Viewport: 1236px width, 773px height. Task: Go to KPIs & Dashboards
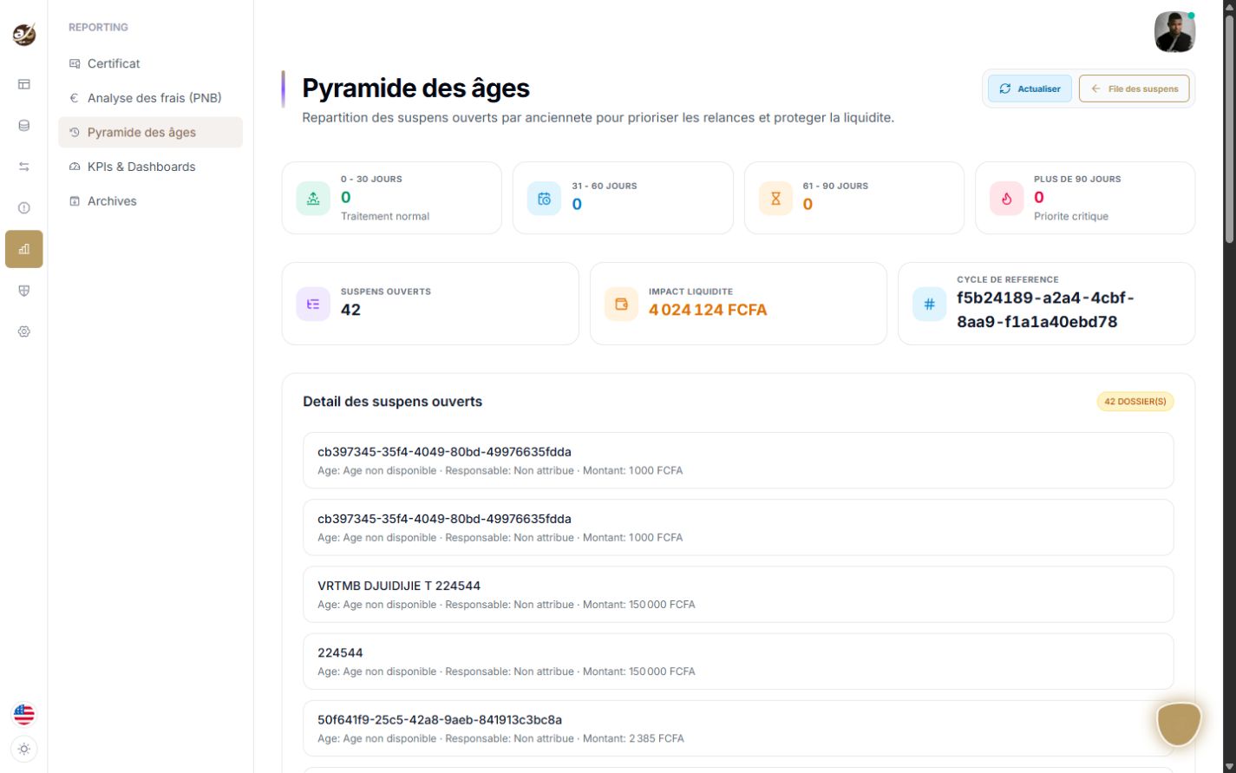pyautogui.click(x=150, y=167)
